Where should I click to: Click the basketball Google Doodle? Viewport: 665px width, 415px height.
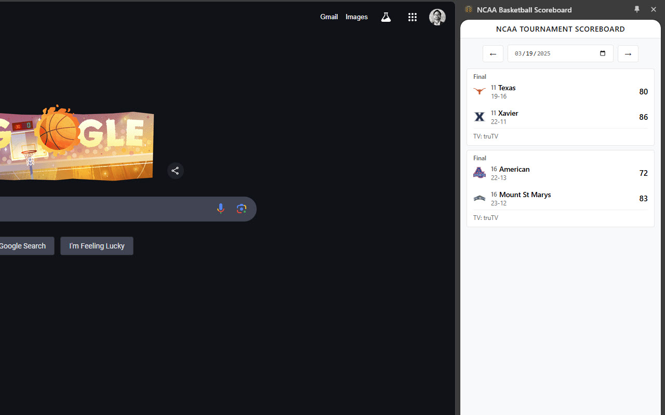(x=77, y=143)
